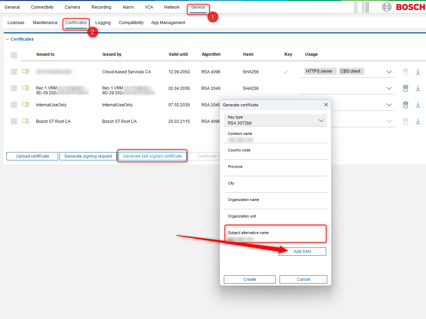Delete the InternalUseOnly certificate
Viewport: 426px width, 319px height.
[x=406, y=105]
